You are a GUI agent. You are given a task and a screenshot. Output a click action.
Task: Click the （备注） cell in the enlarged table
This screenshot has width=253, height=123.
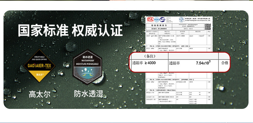coord(150,56)
